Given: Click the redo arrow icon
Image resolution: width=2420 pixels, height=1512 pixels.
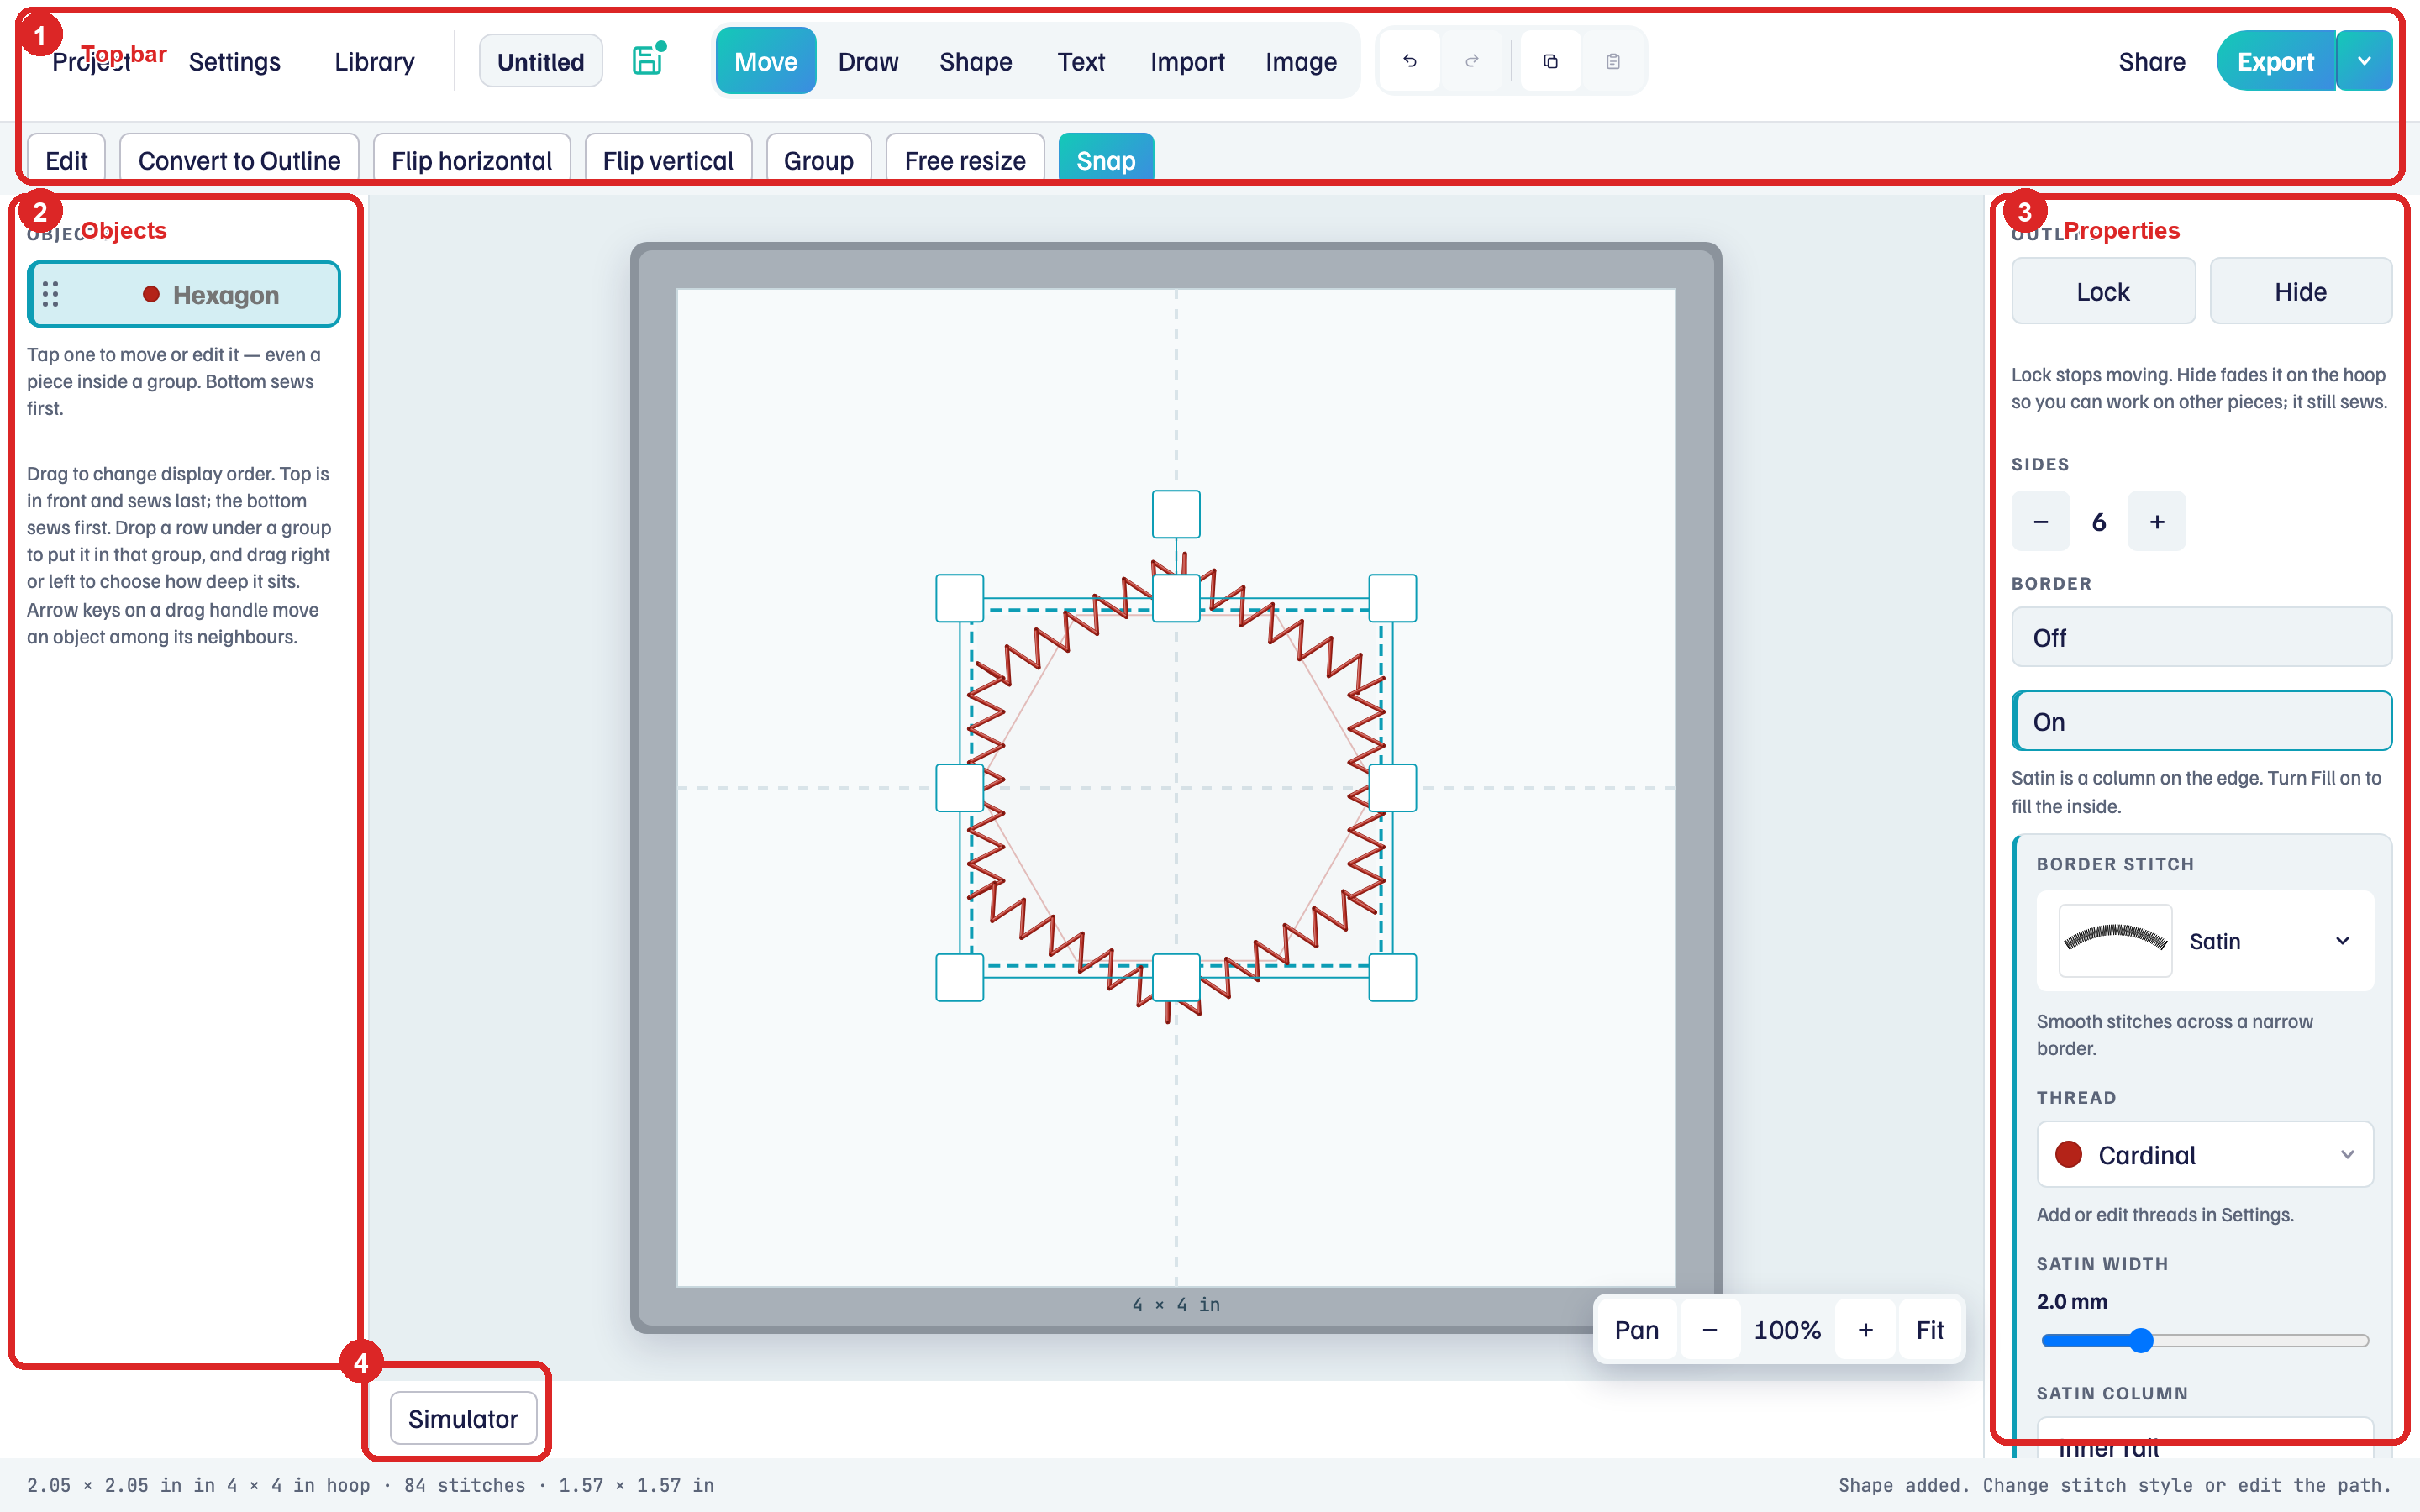Looking at the screenshot, I should coord(1472,61).
